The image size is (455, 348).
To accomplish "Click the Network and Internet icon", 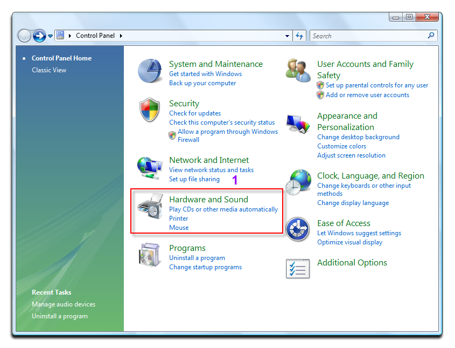I will (x=150, y=168).
